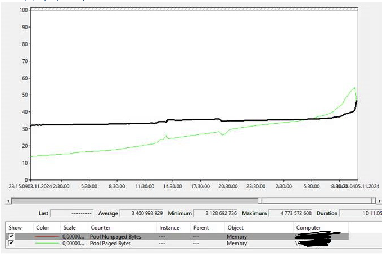Viewport: 383px width, 256px height.
Task: Click the Duration value field
Action: pos(361,213)
